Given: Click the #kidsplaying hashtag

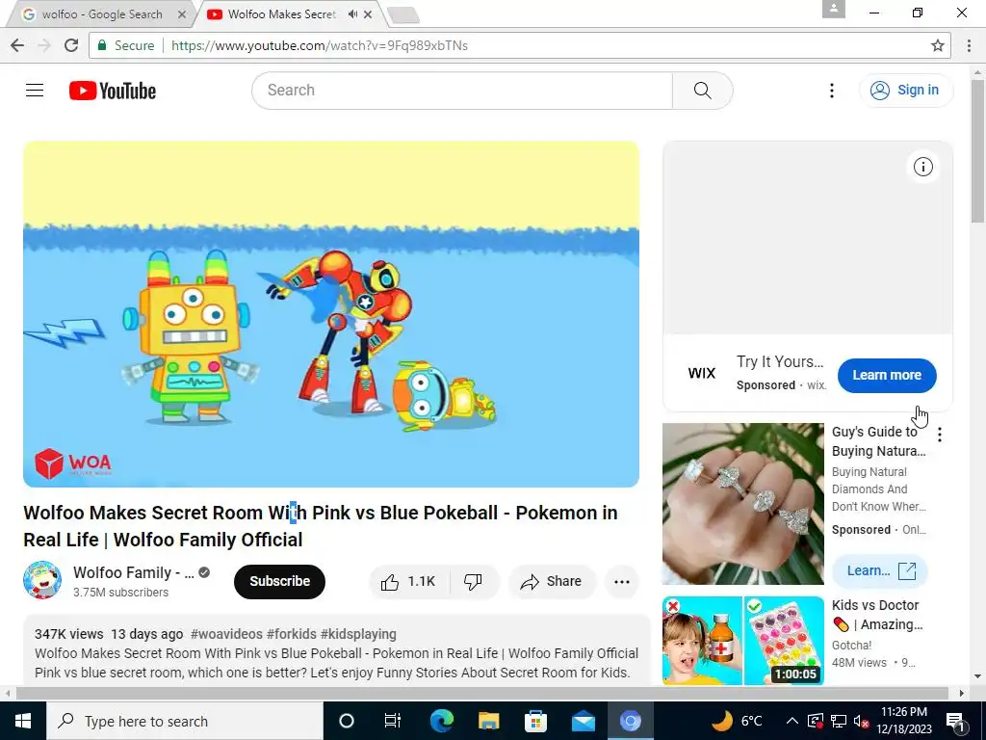Looking at the screenshot, I should pos(358,634).
